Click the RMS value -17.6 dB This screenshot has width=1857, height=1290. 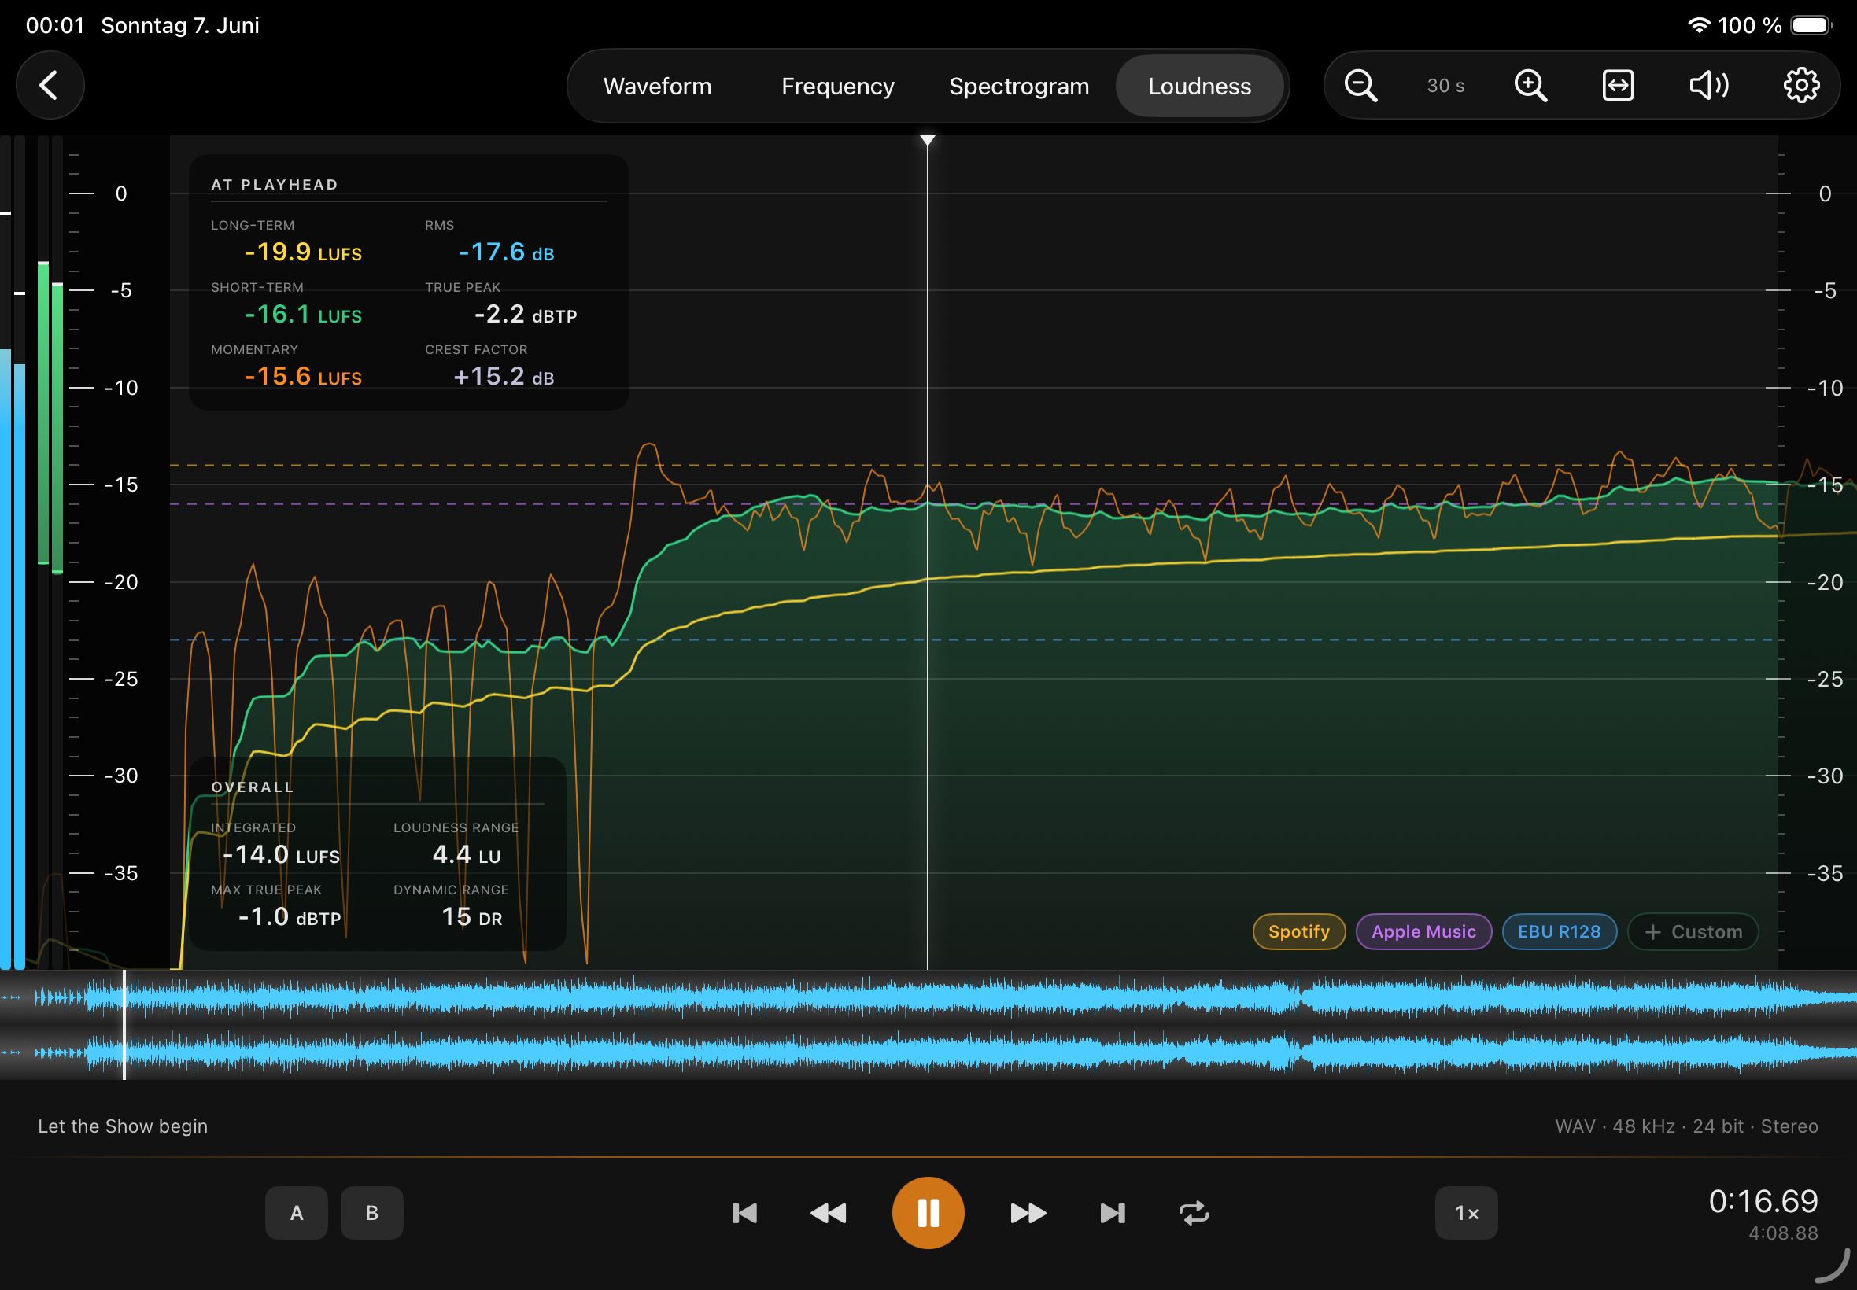[x=506, y=252]
